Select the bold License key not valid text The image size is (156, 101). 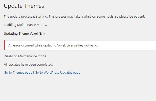82,45
